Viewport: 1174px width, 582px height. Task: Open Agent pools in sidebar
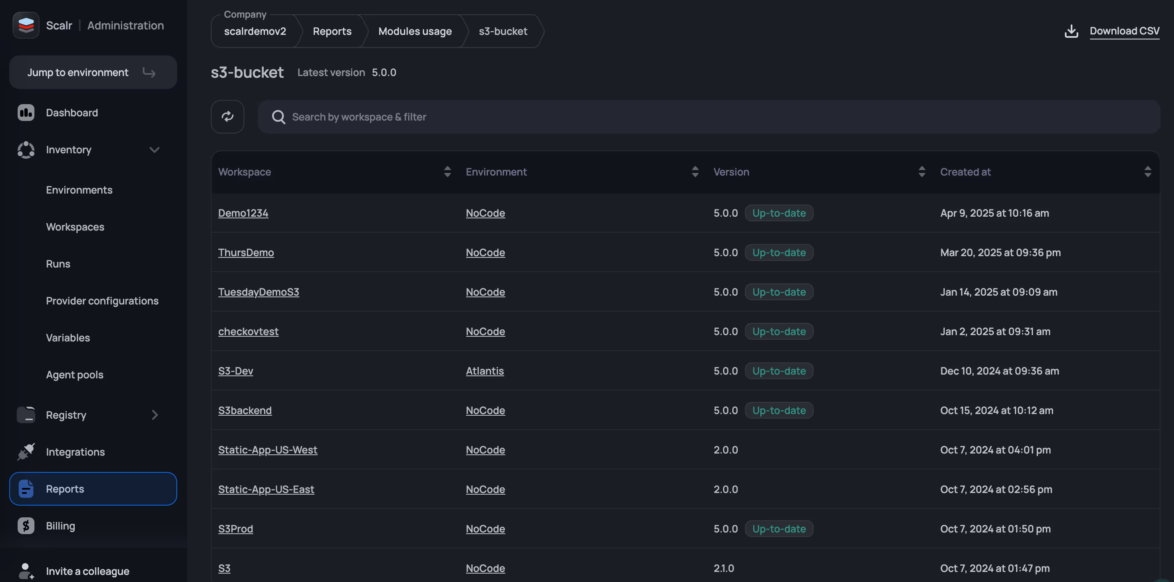pos(75,375)
